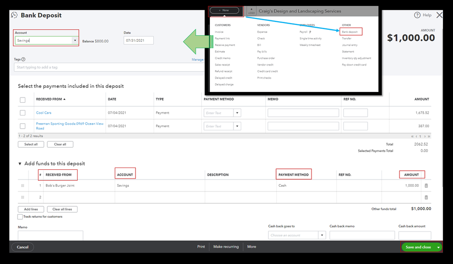The width and height of the screenshot is (453, 264).
Task: Click the Bank Deposit history clock icon
Action: (14, 15)
